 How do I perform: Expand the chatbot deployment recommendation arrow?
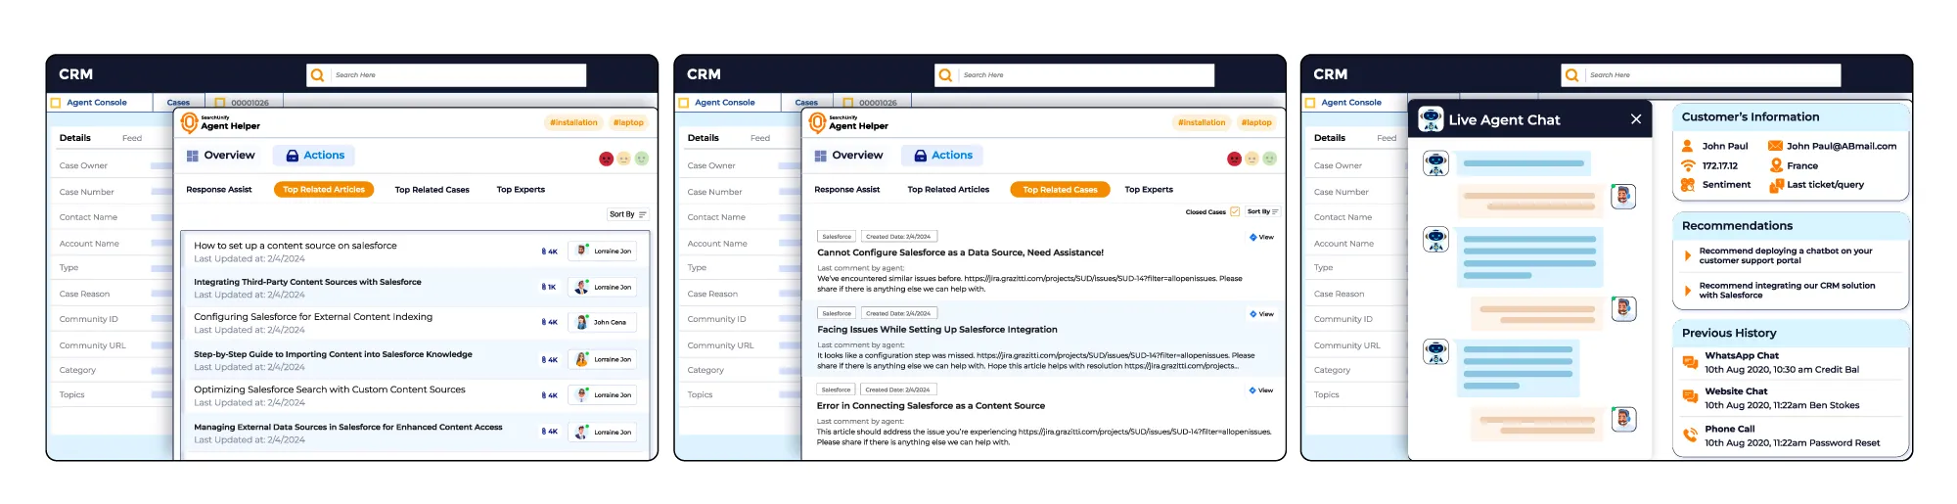tap(1688, 256)
